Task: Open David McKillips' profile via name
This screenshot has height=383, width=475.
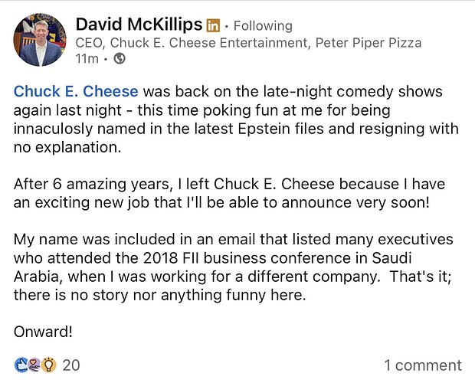Action: (140, 24)
